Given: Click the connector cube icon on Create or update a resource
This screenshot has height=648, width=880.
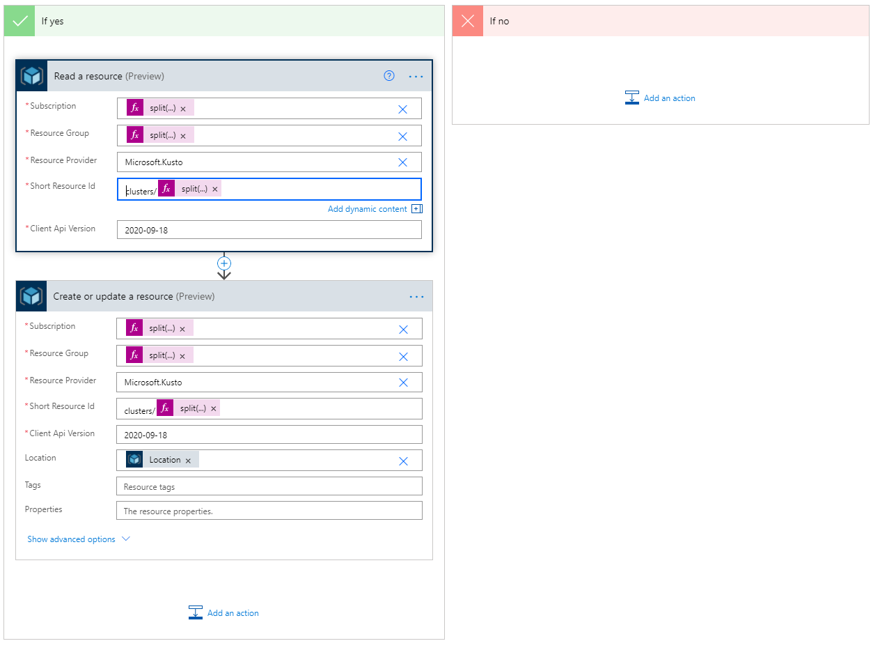Looking at the screenshot, I should (31, 295).
